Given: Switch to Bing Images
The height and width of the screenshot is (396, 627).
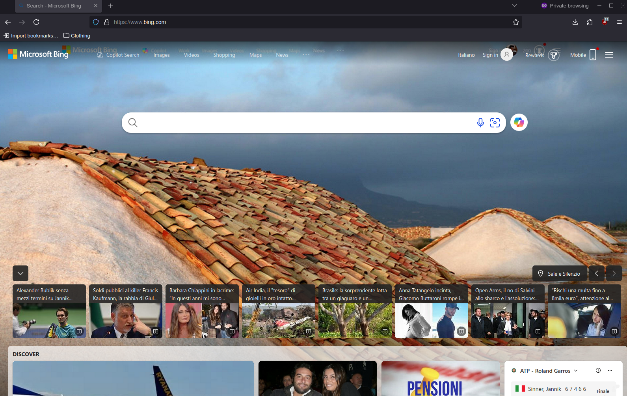Looking at the screenshot, I should (x=162, y=55).
